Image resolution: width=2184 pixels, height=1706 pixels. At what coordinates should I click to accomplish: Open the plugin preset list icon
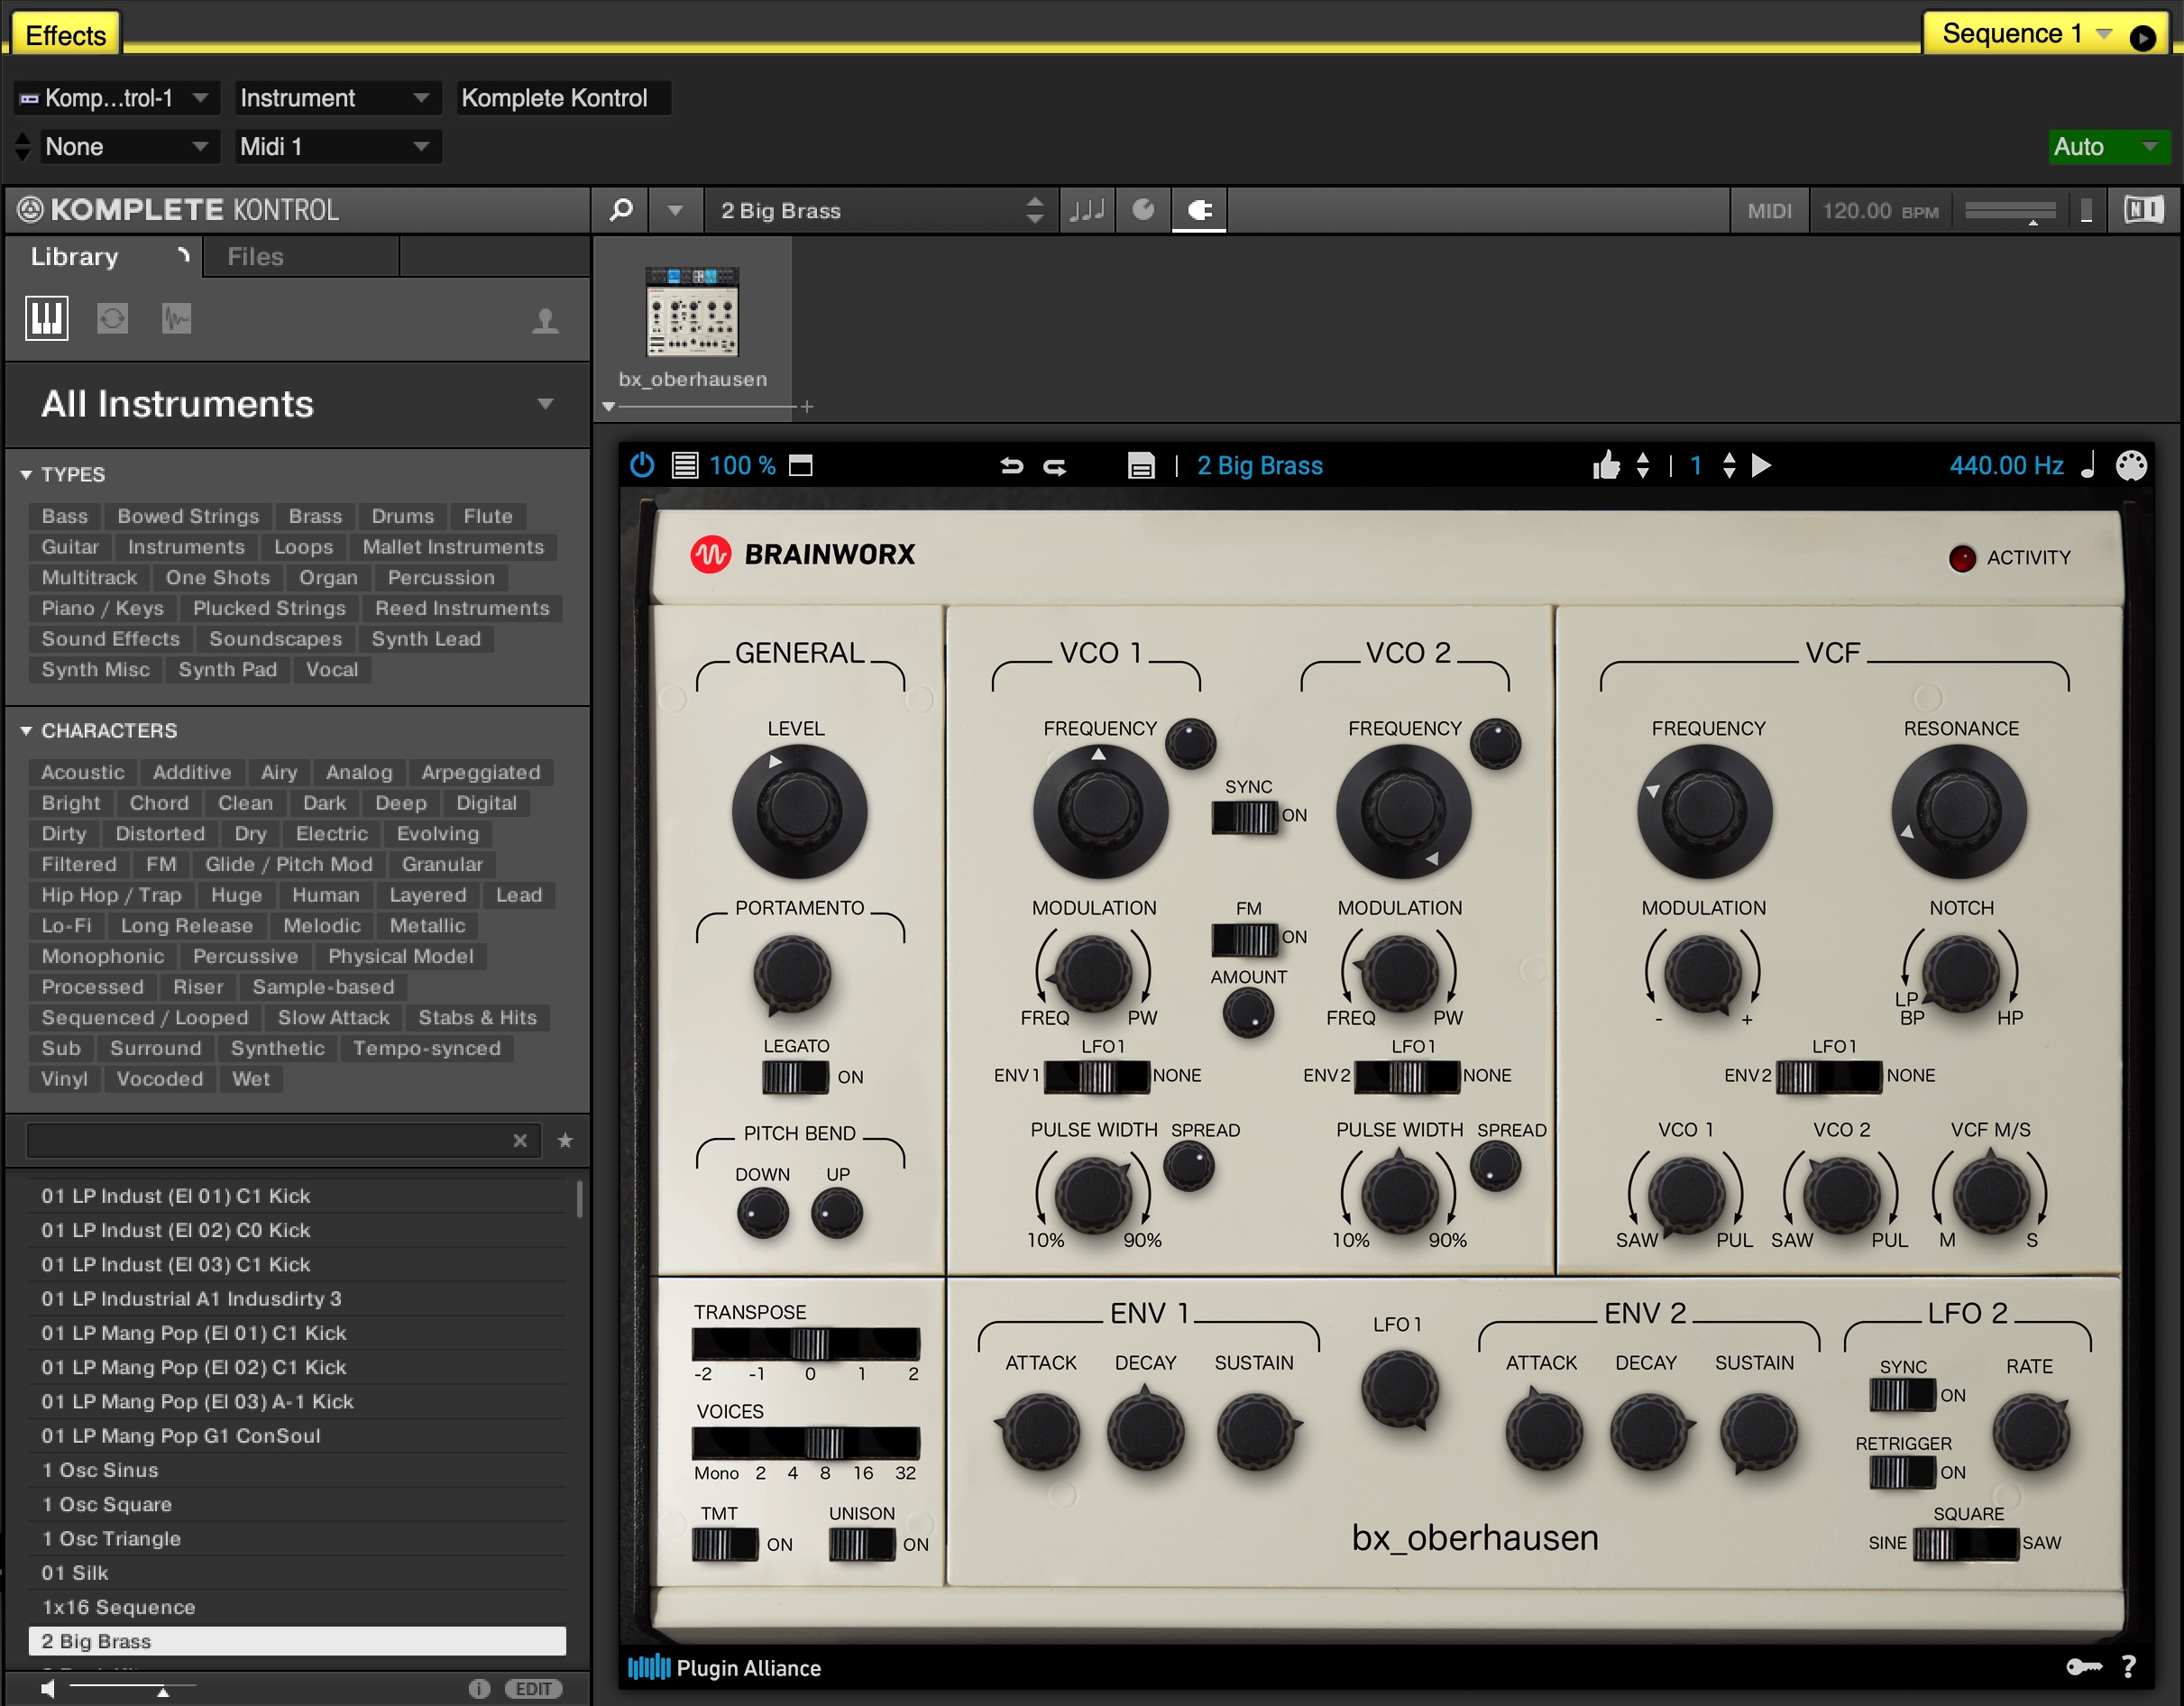(x=685, y=466)
